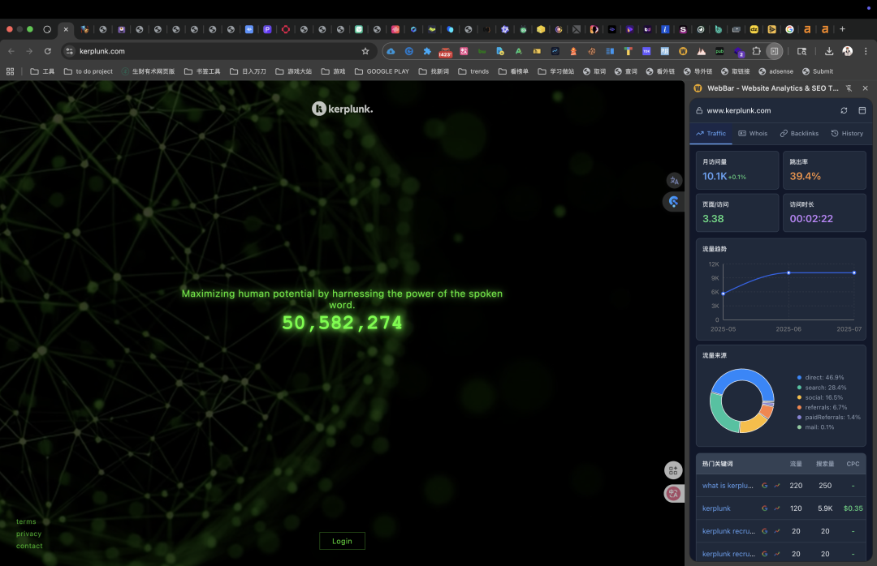Image resolution: width=877 pixels, height=566 pixels.
Task: Open the '工具' bookmark folder
Action: [x=42, y=71]
